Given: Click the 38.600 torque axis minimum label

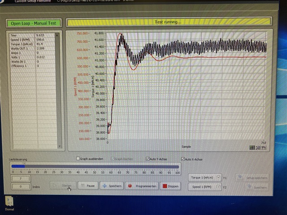Looking at the screenshot, I should point(100,139).
